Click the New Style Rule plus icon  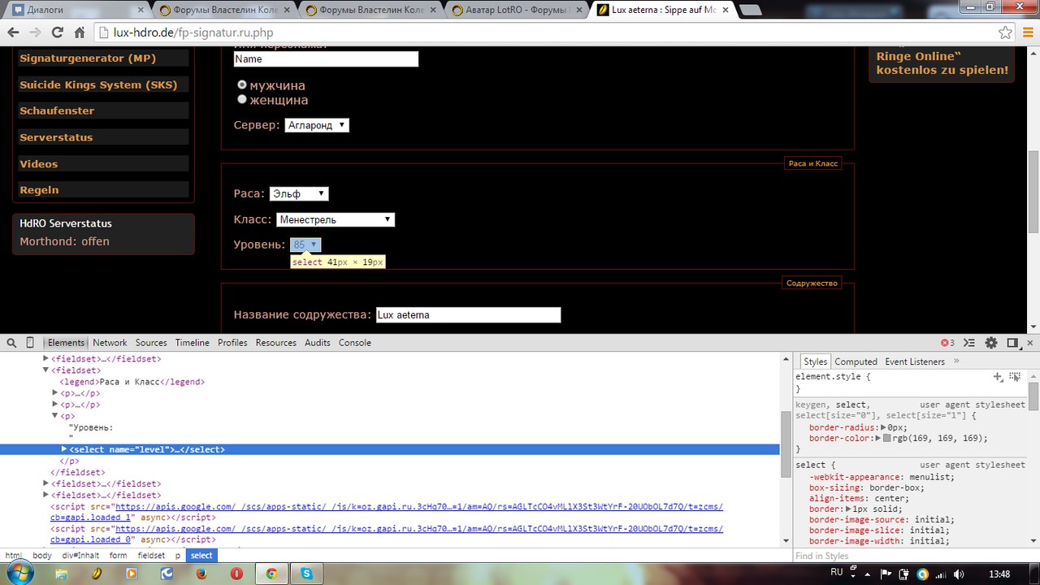998,377
